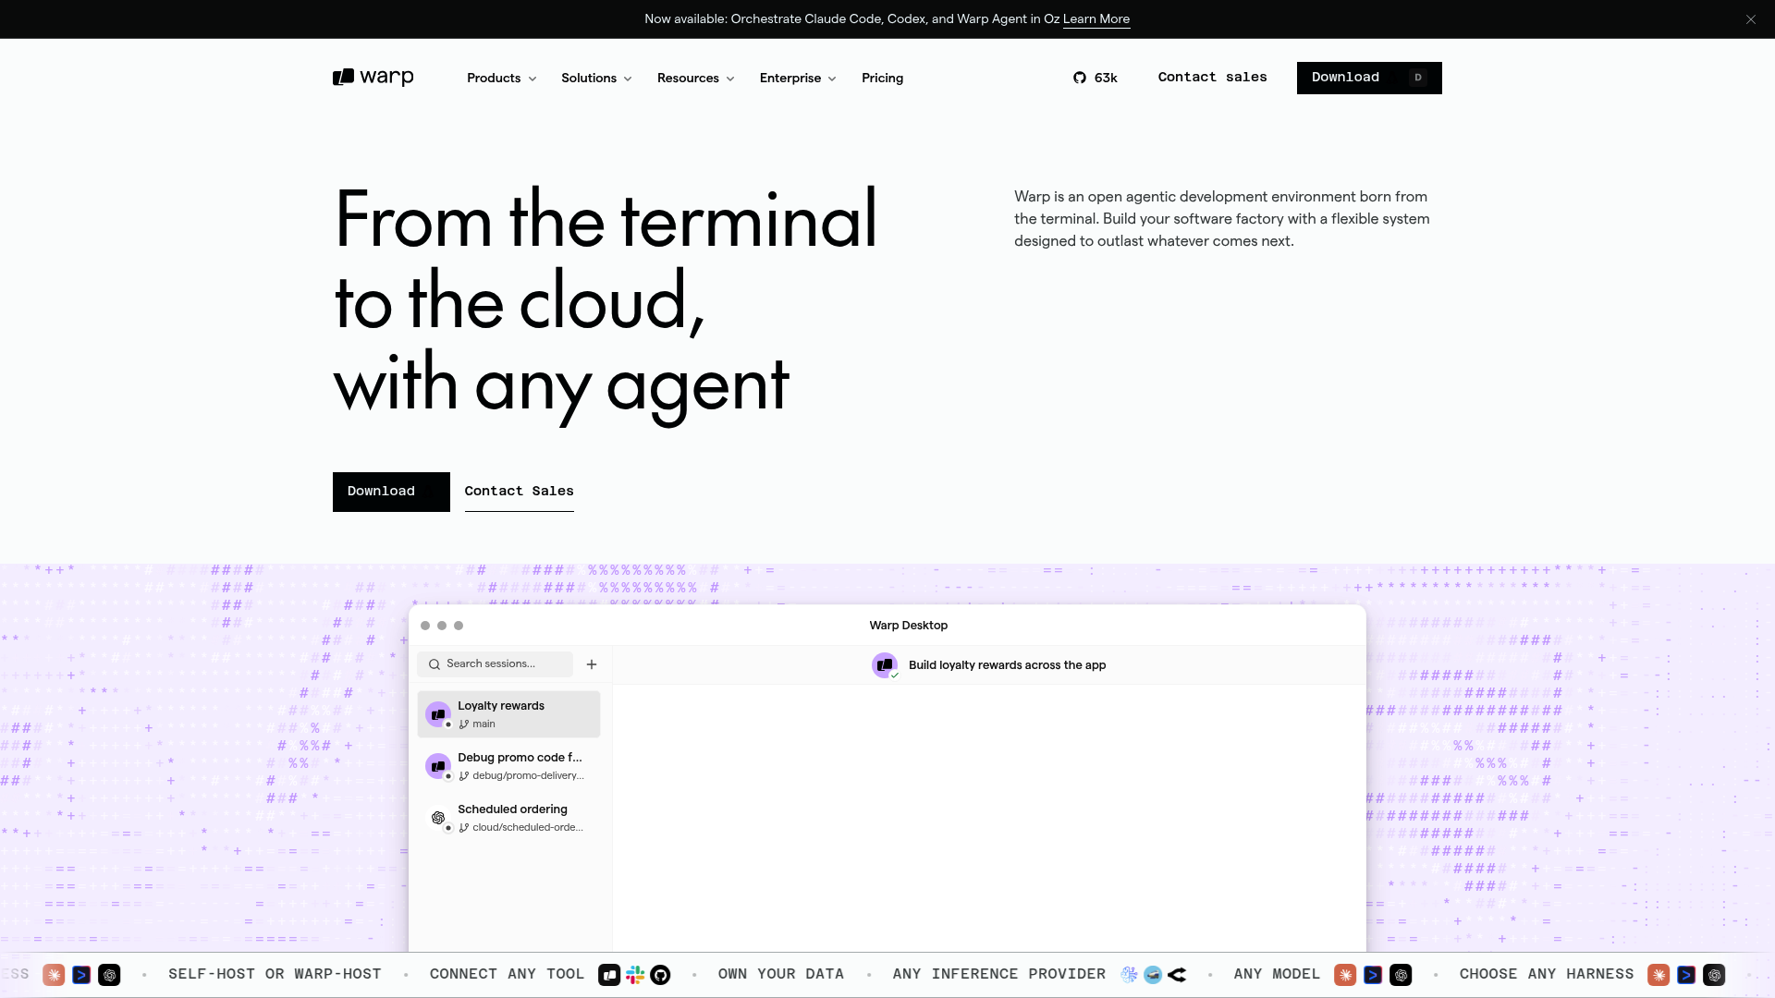The height and width of the screenshot is (998, 1775).
Task: Click the Warp logo in the header
Action: point(373,78)
